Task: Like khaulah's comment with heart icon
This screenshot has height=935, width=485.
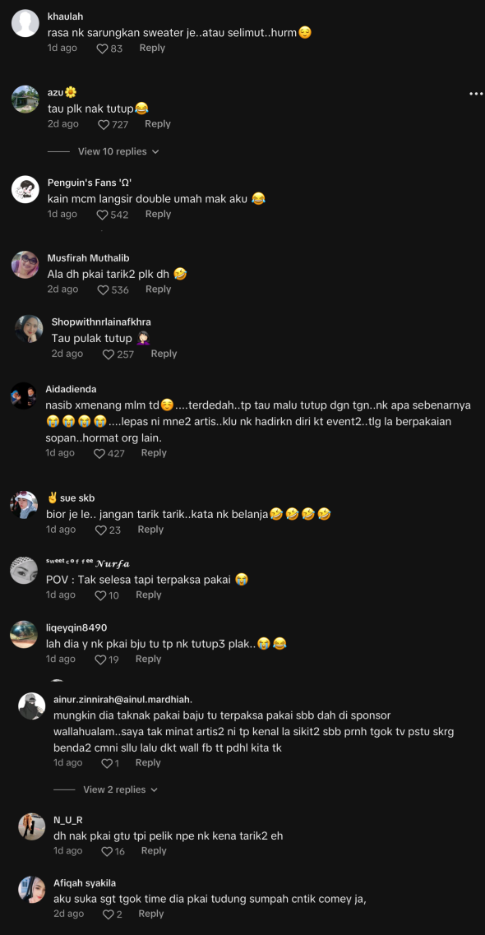Action: point(103,49)
